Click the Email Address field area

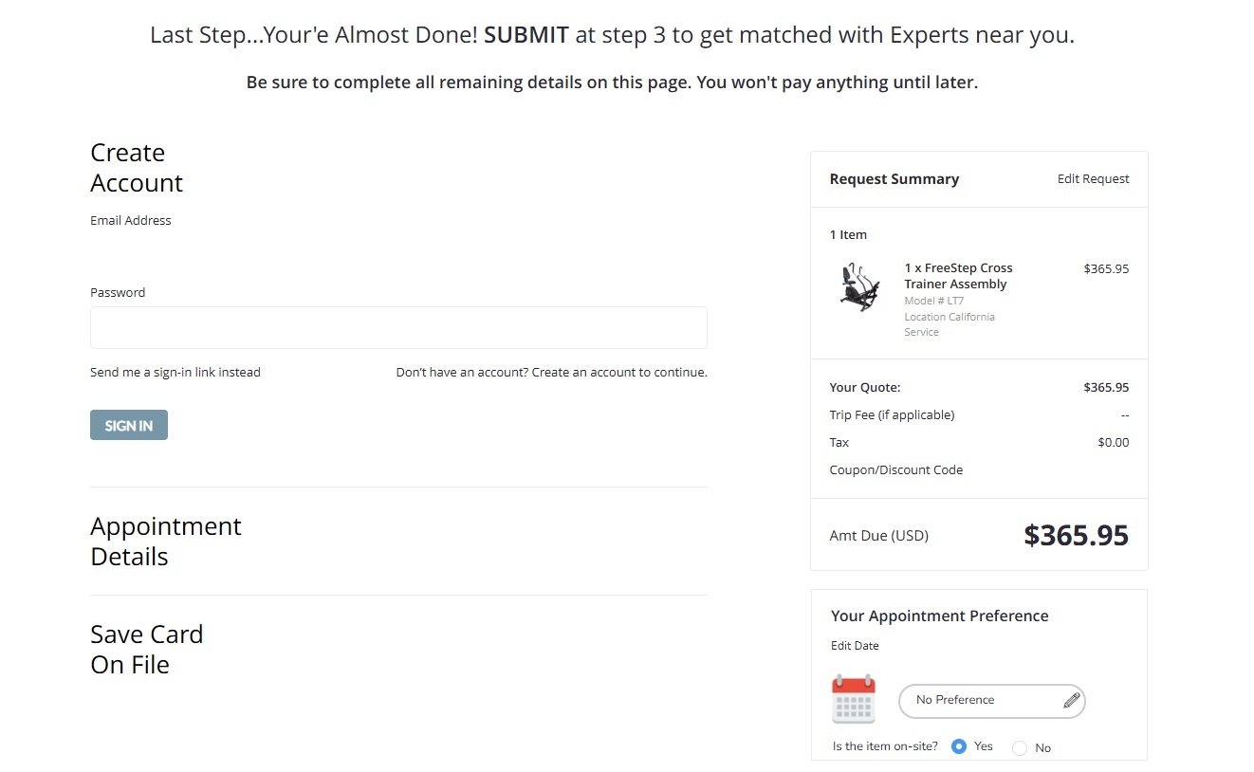pyautogui.click(x=398, y=251)
